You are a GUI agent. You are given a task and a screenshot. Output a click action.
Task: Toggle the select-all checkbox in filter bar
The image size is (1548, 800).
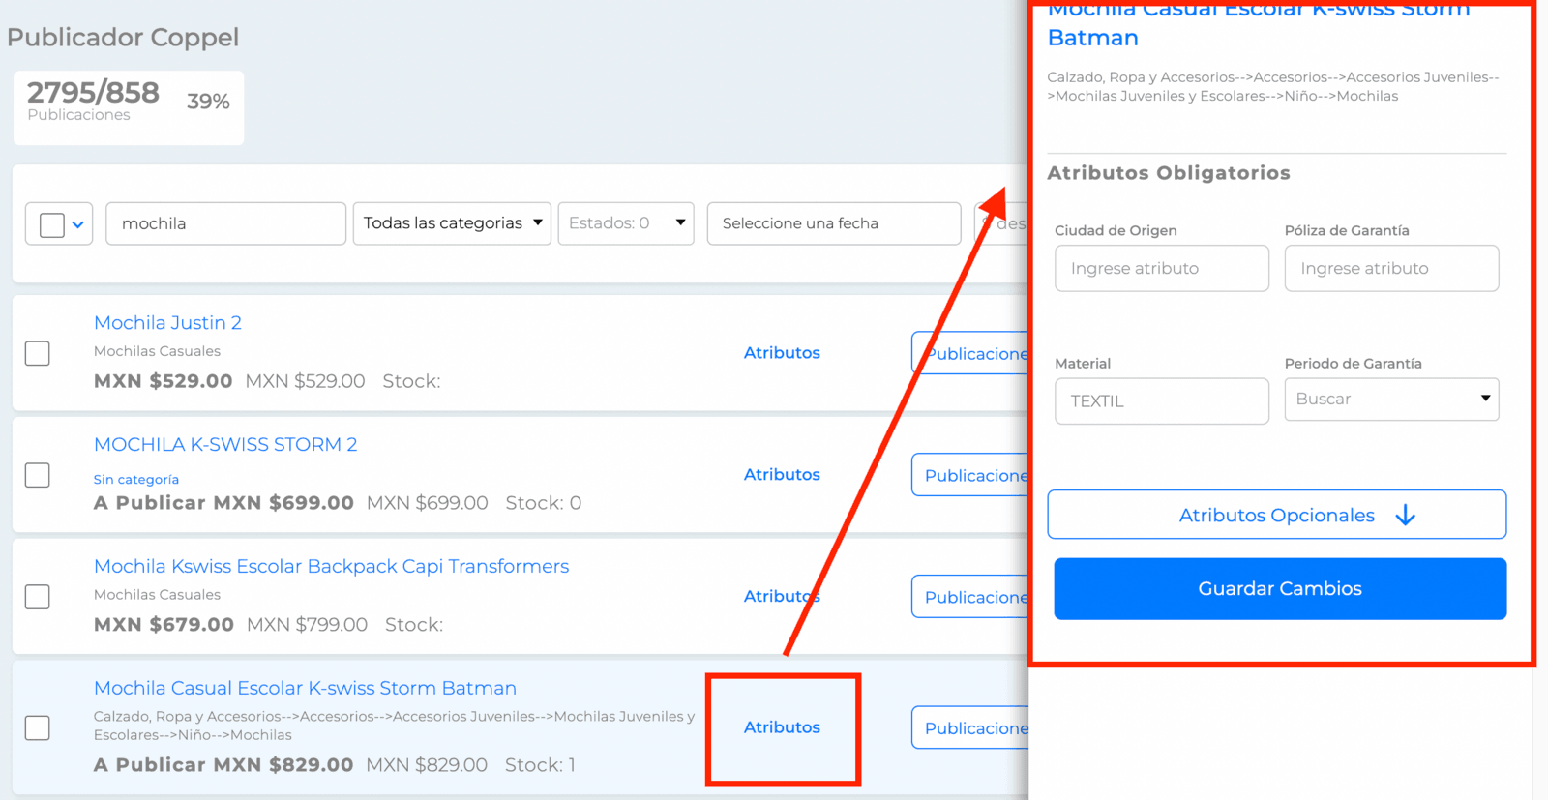[x=52, y=224]
